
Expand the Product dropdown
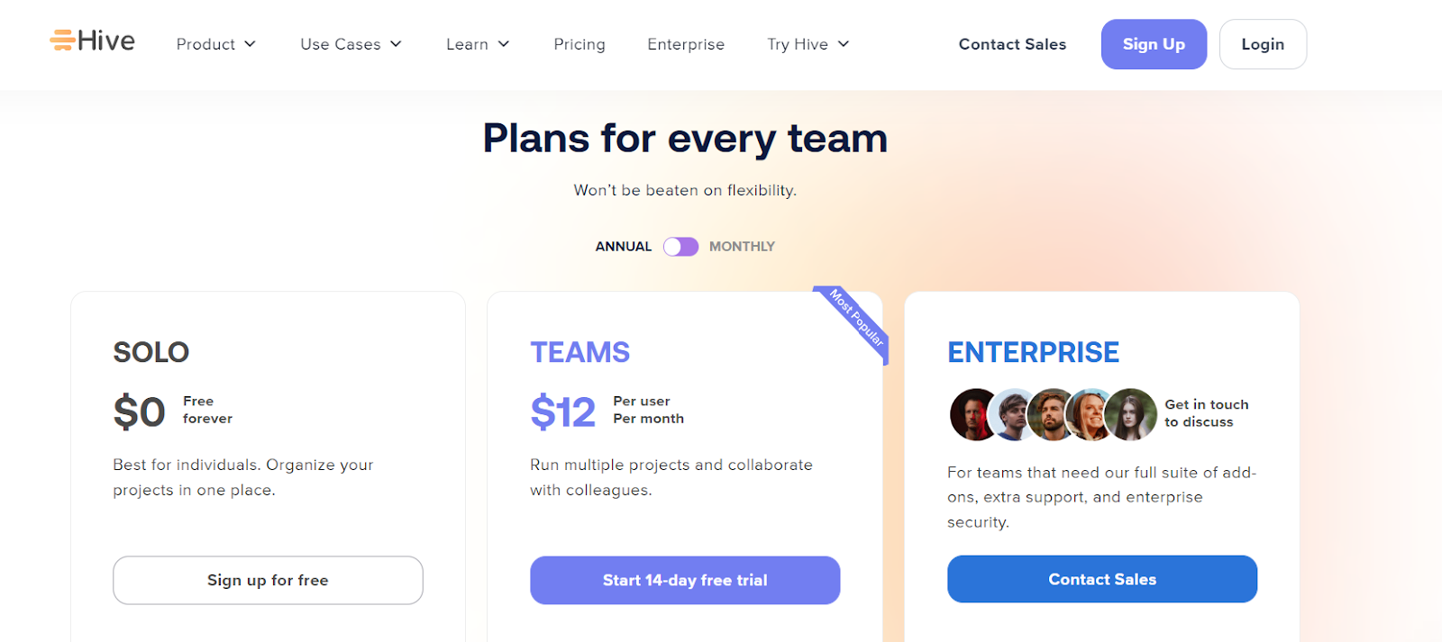pos(215,43)
